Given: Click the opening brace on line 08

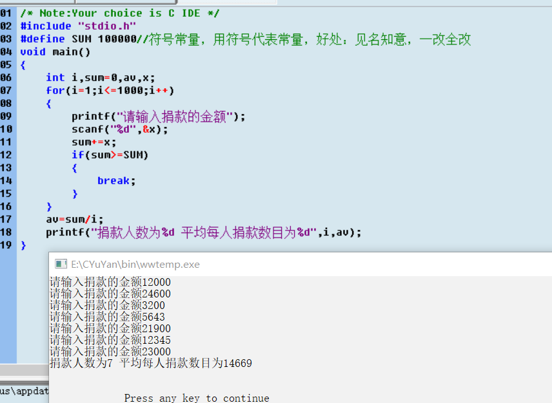Looking at the screenshot, I should tap(48, 104).
